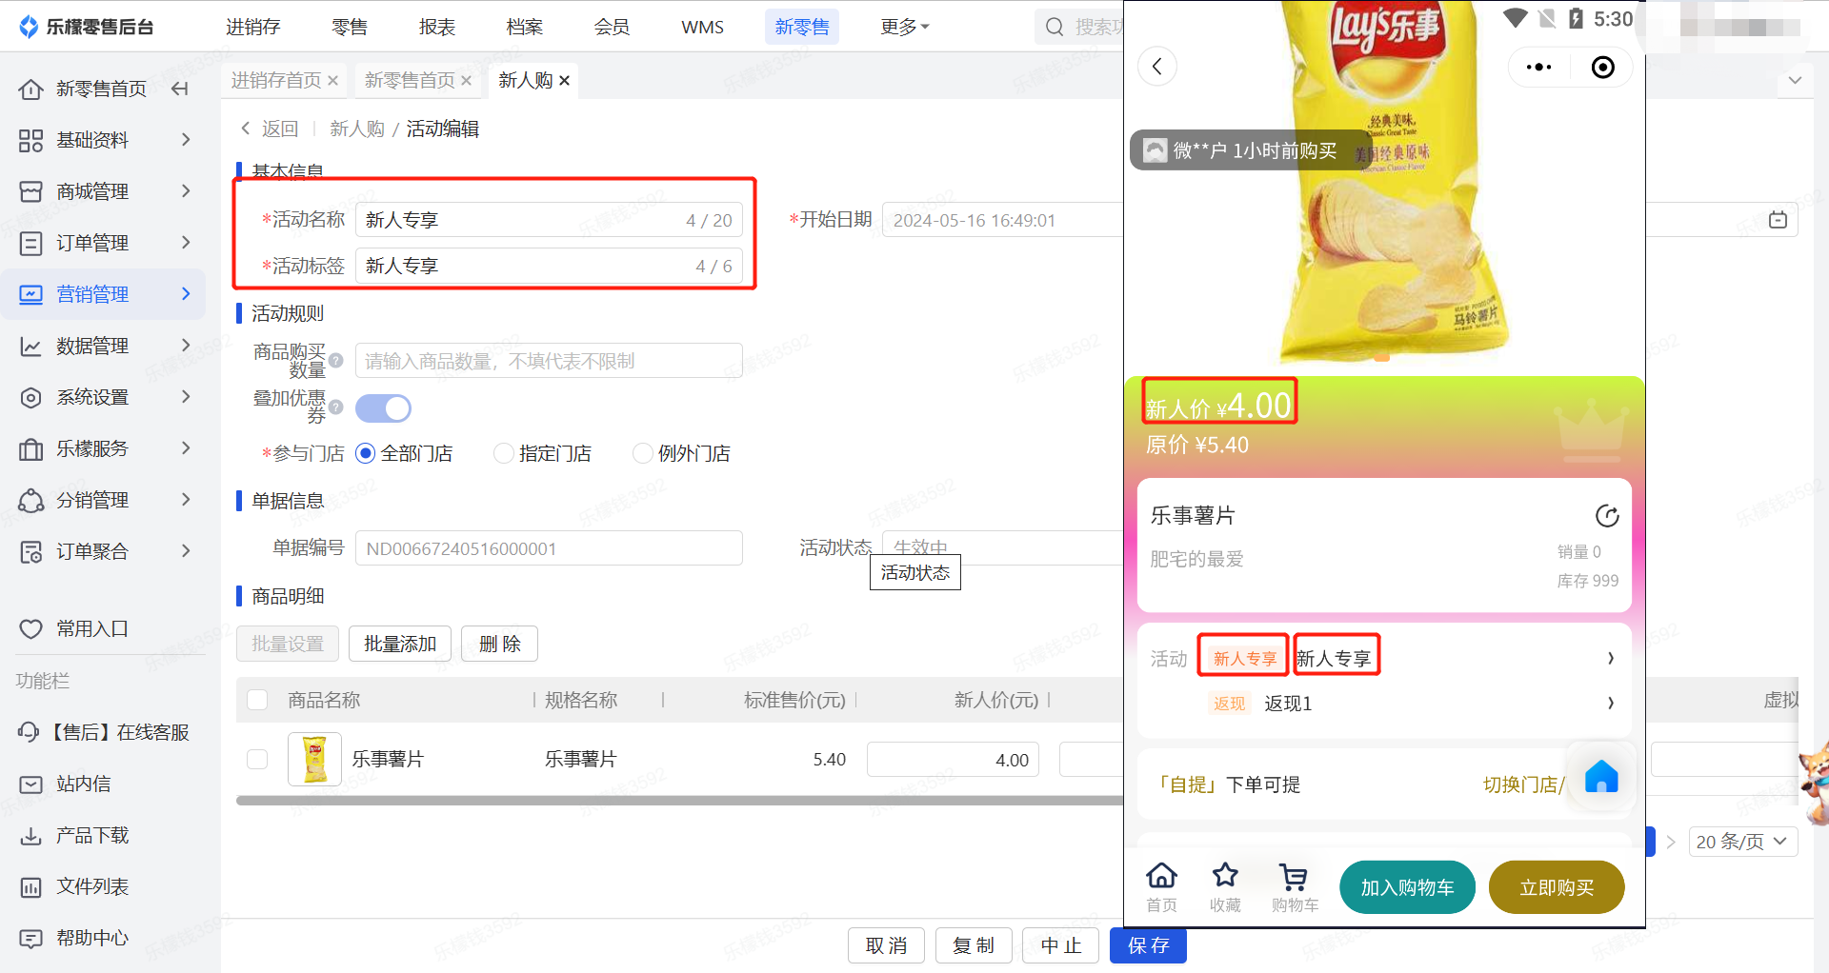Click the 数据管理 chart icon
Image resolution: width=1829 pixels, height=973 pixels.
click(30, 347)
